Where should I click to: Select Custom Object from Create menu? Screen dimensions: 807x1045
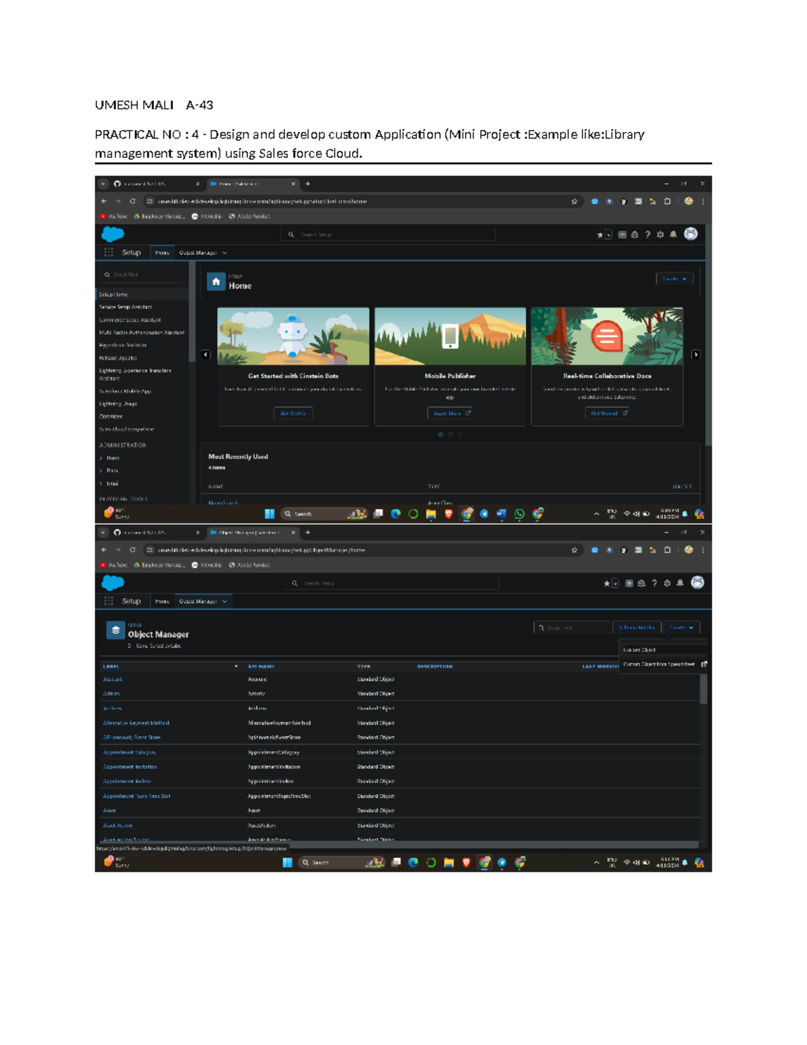(639, 650)
